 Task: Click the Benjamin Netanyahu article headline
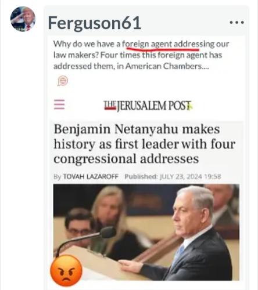[x=145, y=144]
